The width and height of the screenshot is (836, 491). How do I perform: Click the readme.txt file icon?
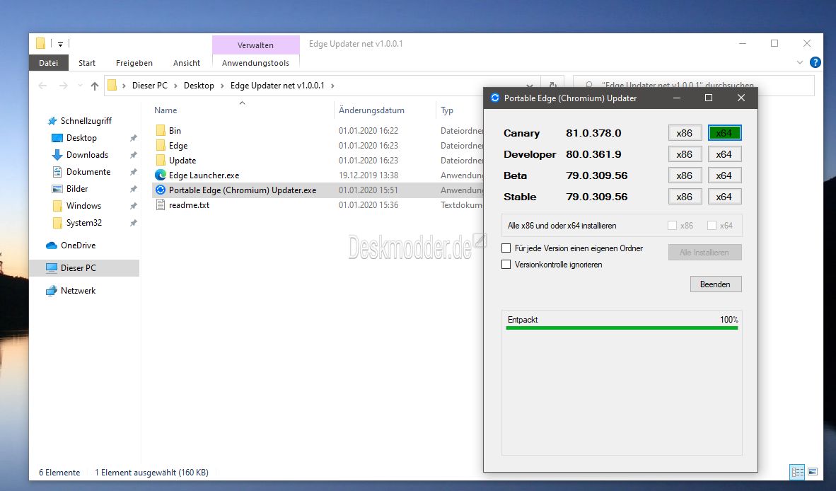point(161,204)
